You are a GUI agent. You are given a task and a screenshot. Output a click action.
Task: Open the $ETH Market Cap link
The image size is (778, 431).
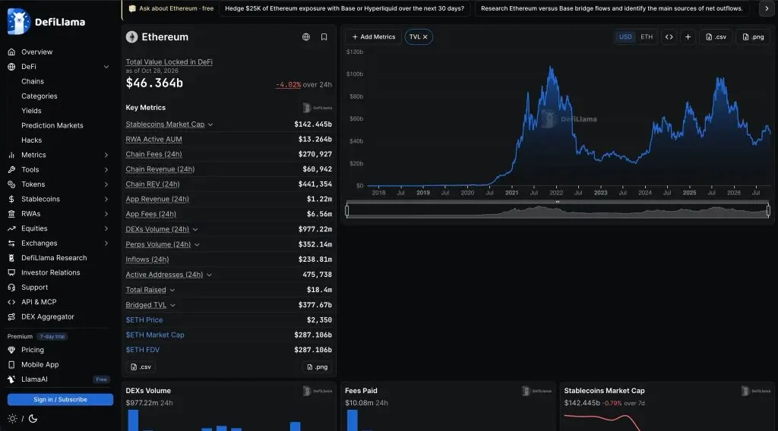[x=155, y=335]
